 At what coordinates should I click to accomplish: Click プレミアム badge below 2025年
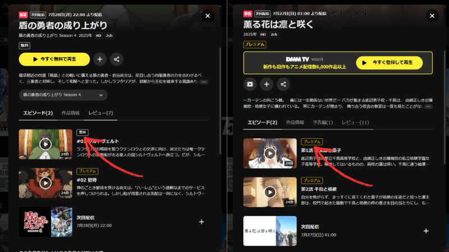pos(255,45)
